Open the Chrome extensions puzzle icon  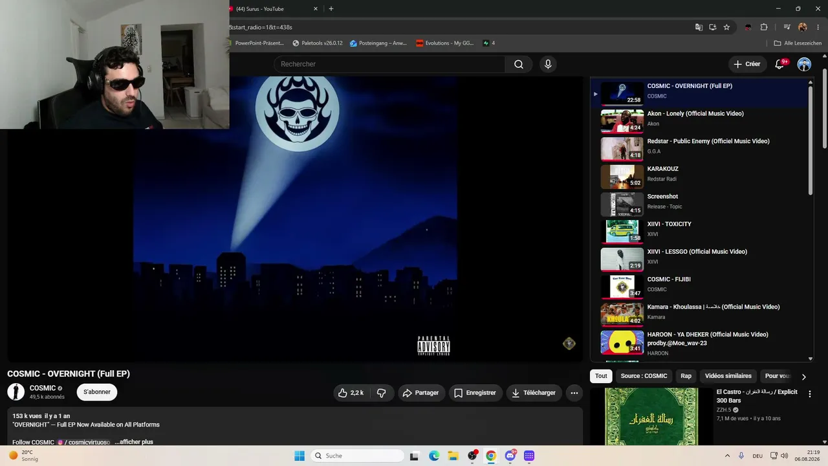pos(764,27)
